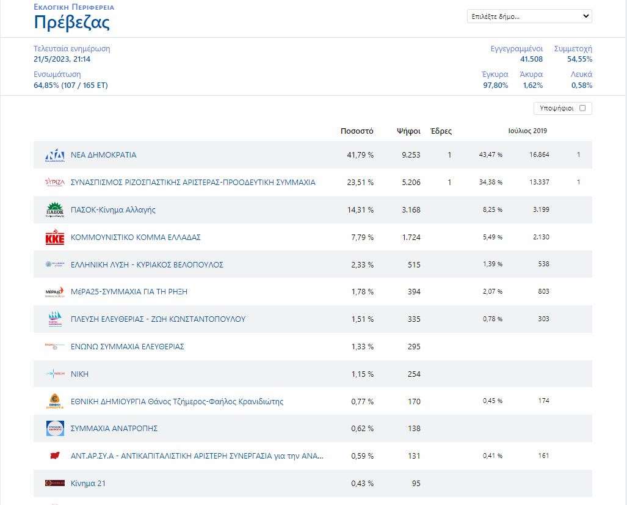The width and height of the screenshot is (627, 505).
Task: Click the NIKH party logo
Action: pyautogui.click(x=55, y=374)
